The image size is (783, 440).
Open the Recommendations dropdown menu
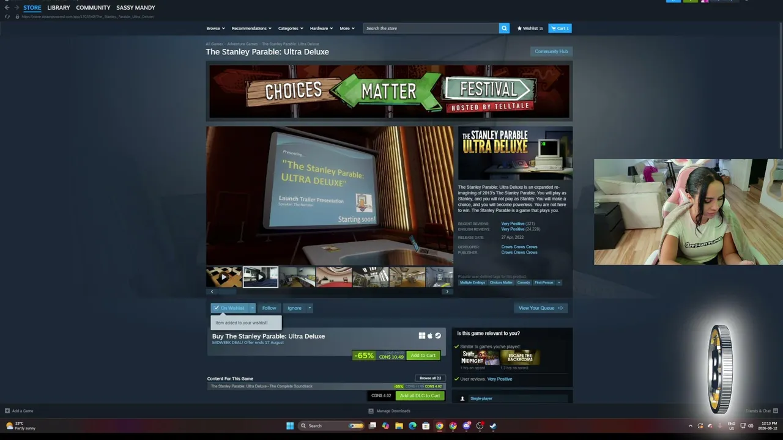click(251, 28)
